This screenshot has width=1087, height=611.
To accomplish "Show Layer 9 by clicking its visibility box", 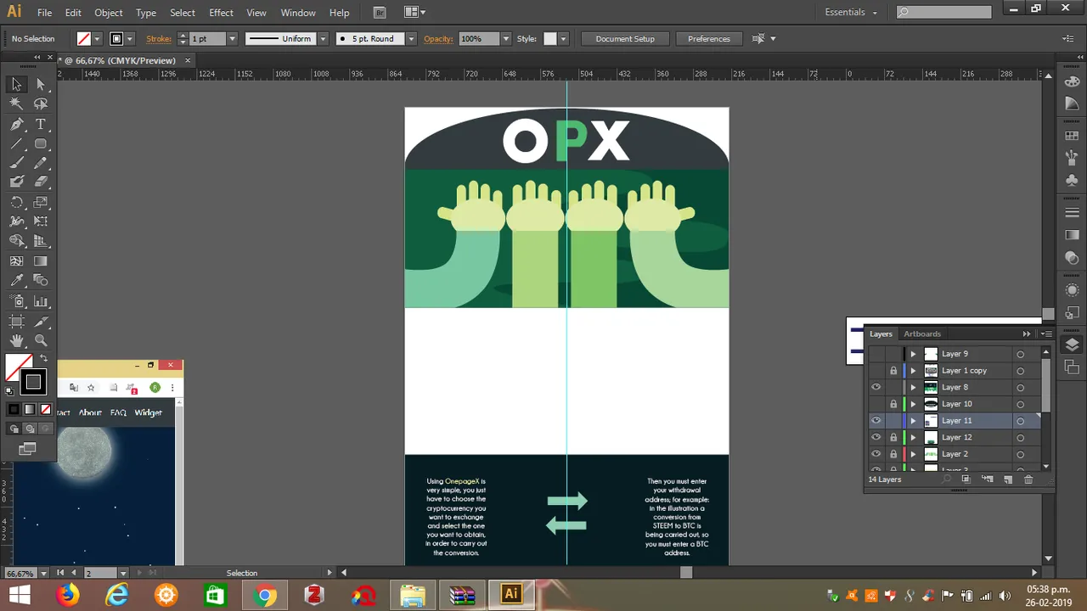I will (876, 354).
